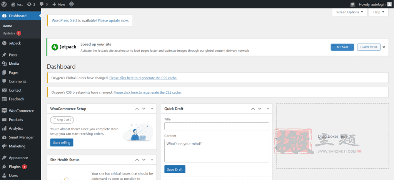Move WooCommerce Setup box down

(144, 109)
